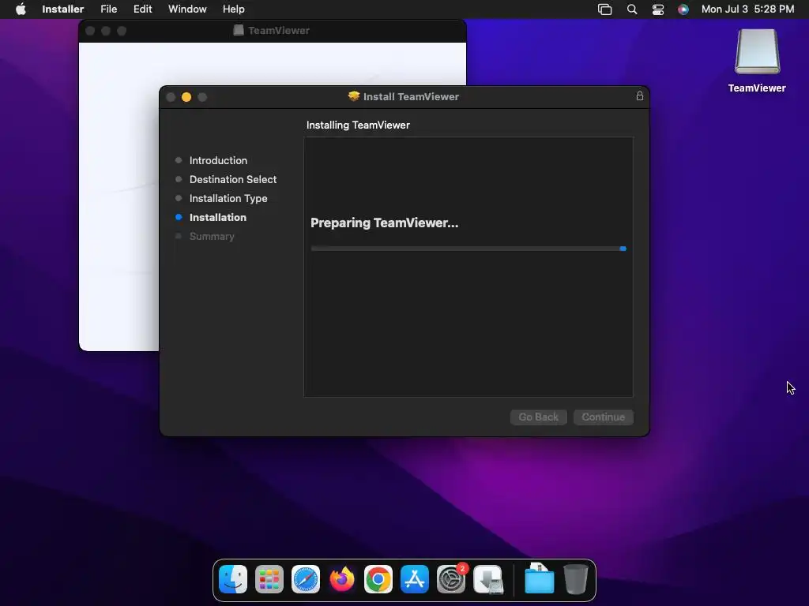Open the Downloads folder in the Dock
Screen dimensions: 809x606
tap(539, 578)
